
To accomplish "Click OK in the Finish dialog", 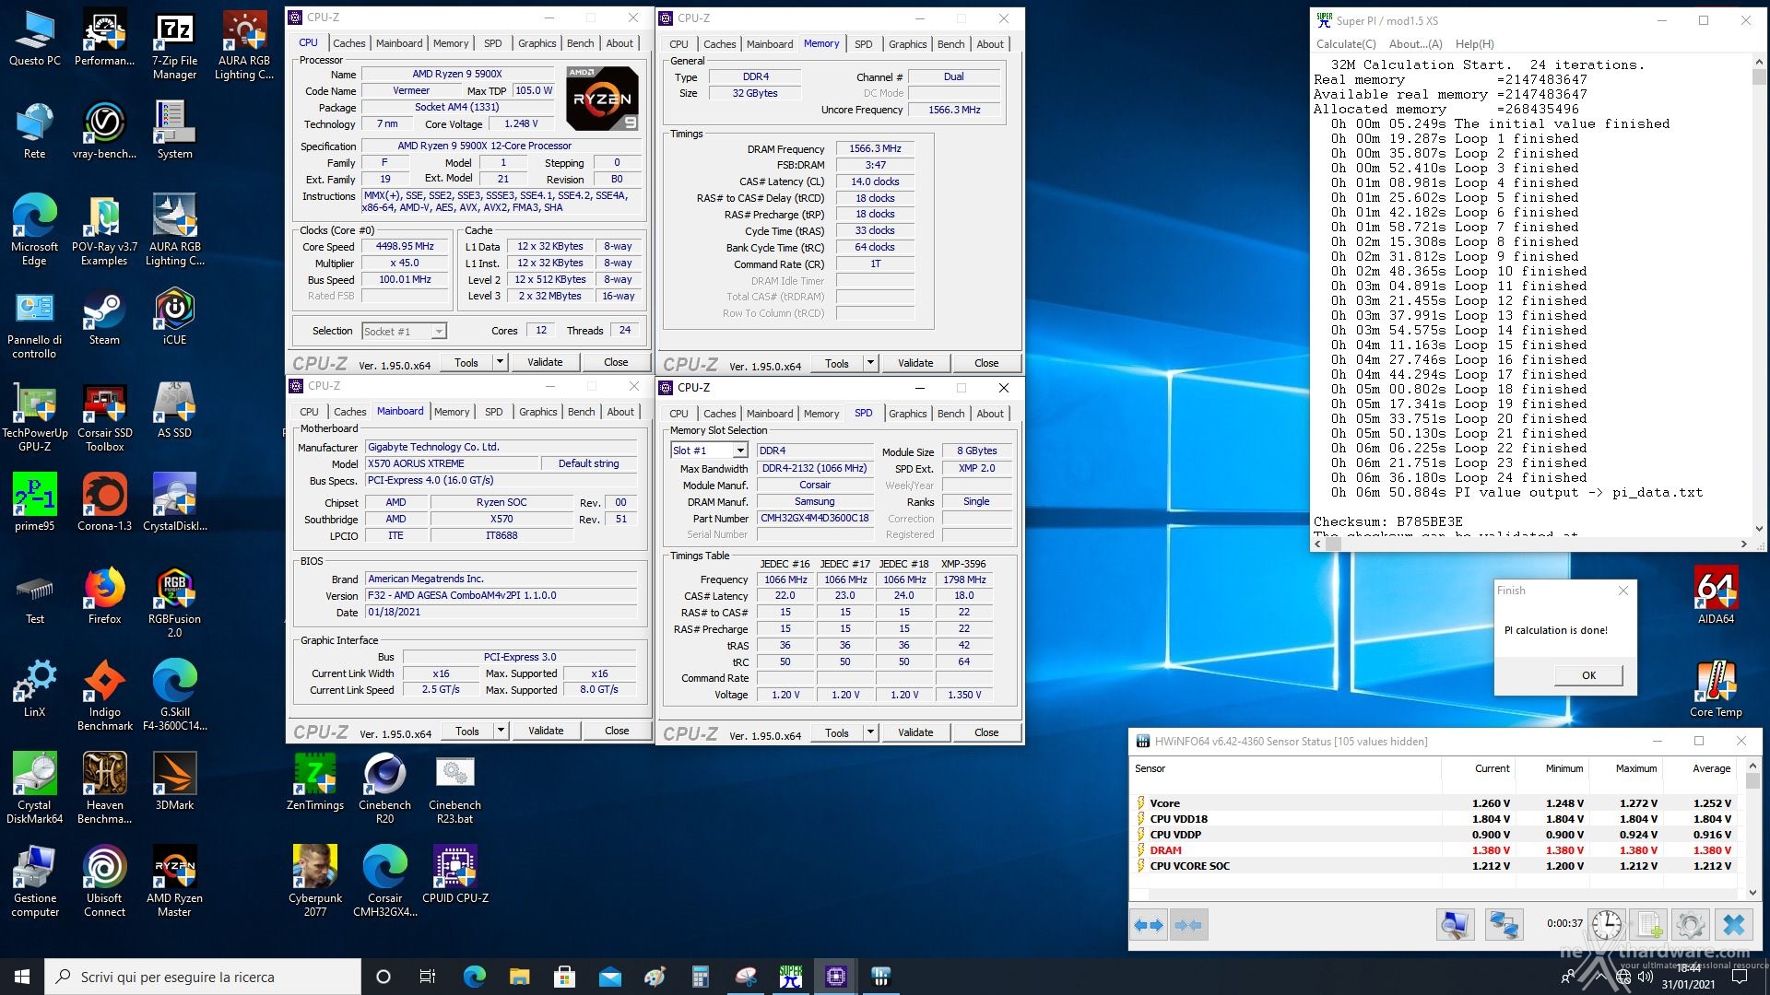I will pos(1588,675).
